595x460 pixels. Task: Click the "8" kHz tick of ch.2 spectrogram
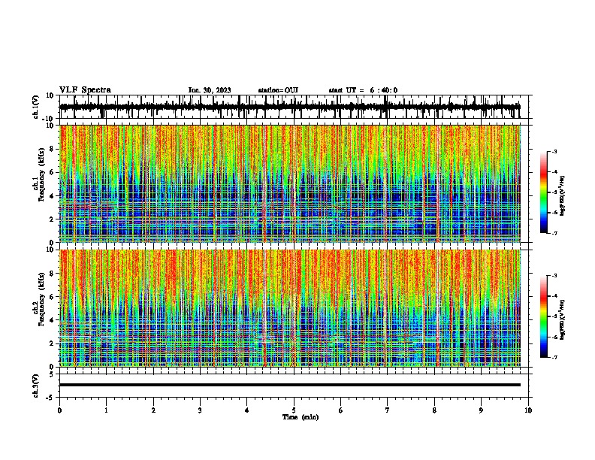pos(53,274)
